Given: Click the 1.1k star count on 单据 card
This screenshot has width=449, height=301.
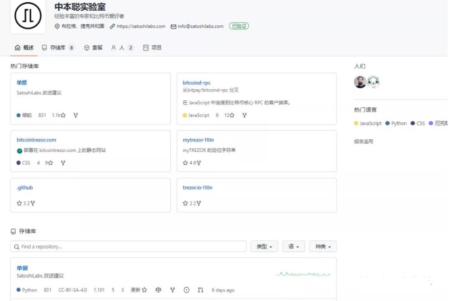Looking at the screenshot, I should [x=56, y=115].
